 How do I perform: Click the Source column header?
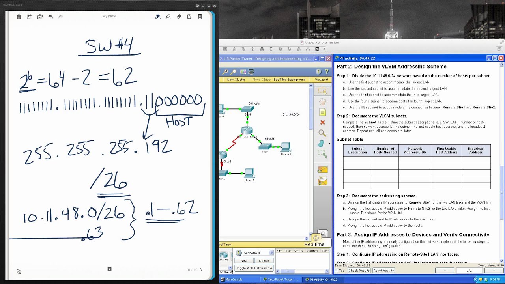pos(312,251)
